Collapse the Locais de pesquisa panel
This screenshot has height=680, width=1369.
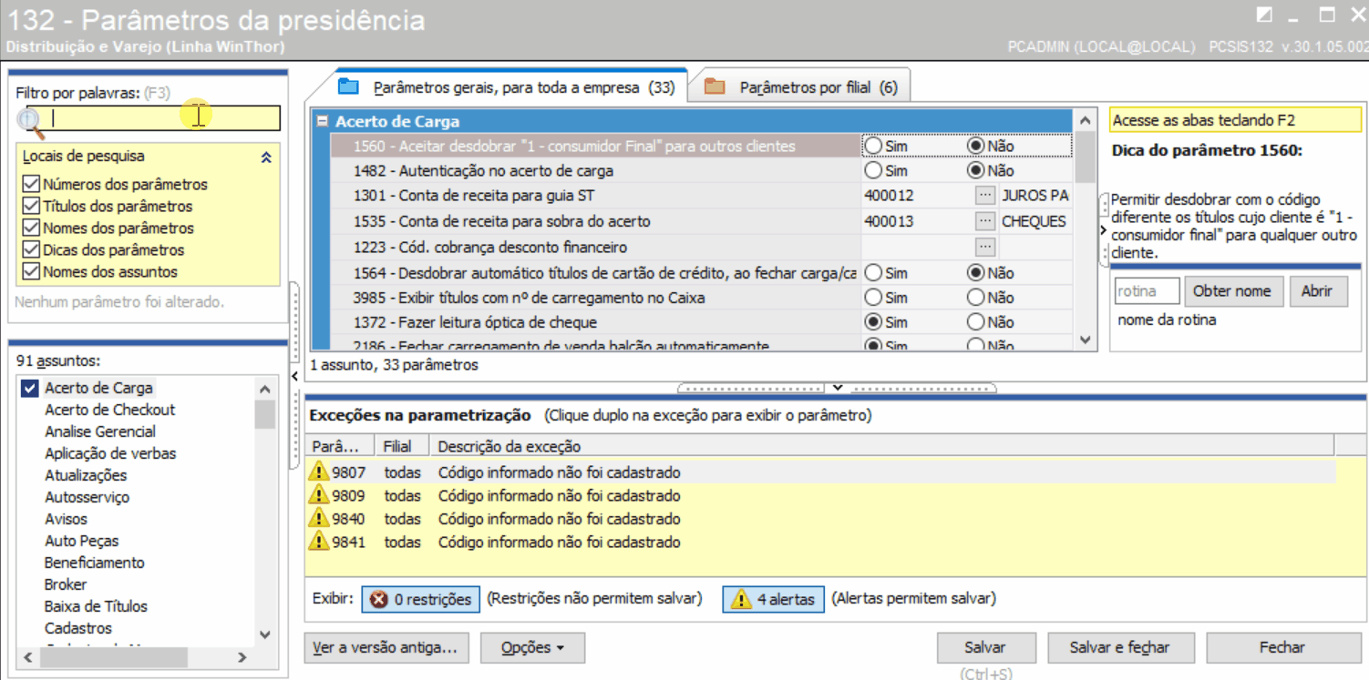tap(266, 157)
